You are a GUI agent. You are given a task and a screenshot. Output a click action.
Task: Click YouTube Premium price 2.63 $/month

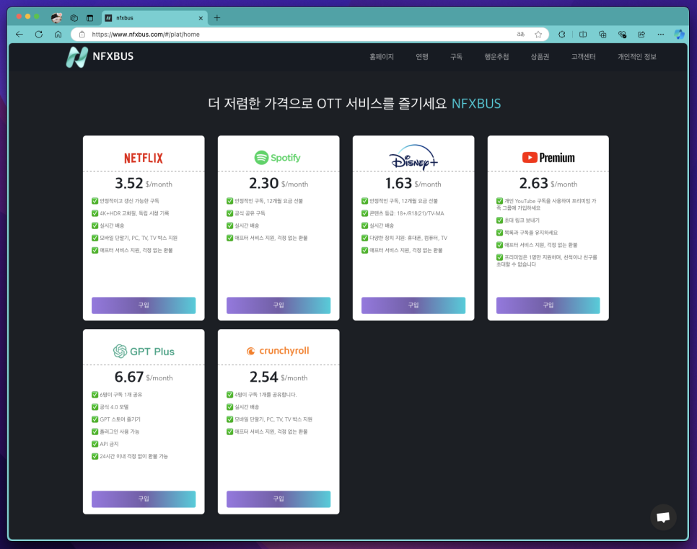pos(548,183)
